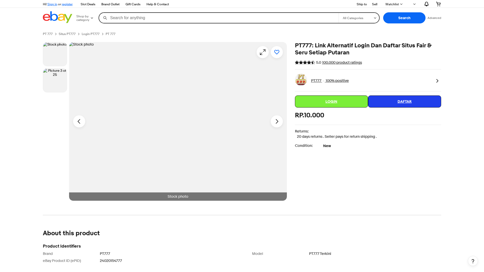Expand the Shop by category menu
This screenshot has width=484, height=272.
(x=85, y=18)
